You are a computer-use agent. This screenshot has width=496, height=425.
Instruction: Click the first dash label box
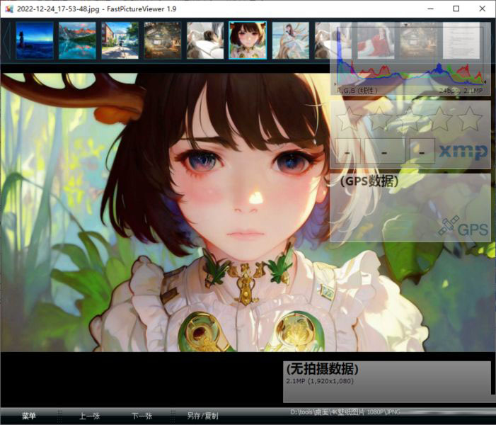[347, 151]
